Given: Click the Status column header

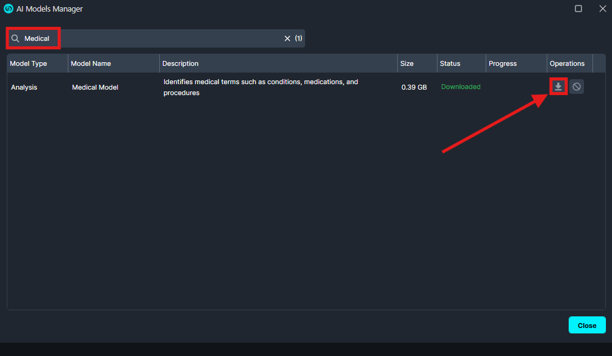Looking at the screenshot, I should coord(450,63).
